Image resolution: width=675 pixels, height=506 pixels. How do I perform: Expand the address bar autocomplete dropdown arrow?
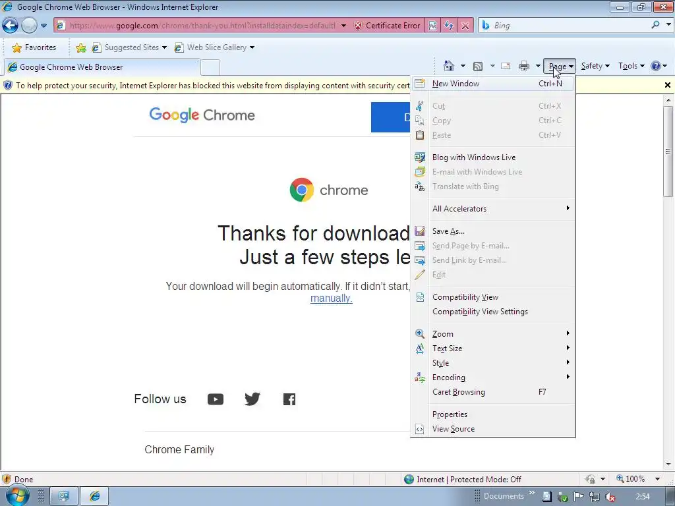343,26
